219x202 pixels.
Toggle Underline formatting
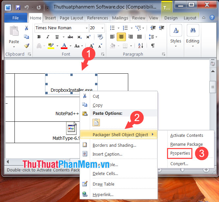pos(57,37)
